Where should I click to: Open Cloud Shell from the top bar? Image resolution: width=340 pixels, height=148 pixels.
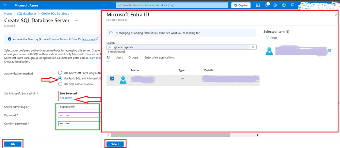(x=258, y=5)
